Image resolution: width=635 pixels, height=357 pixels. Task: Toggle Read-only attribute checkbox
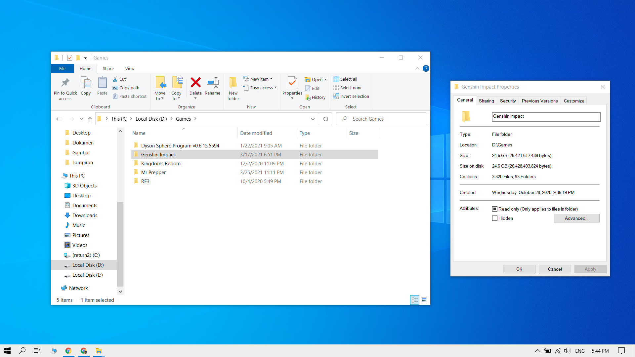coord(495,209)
